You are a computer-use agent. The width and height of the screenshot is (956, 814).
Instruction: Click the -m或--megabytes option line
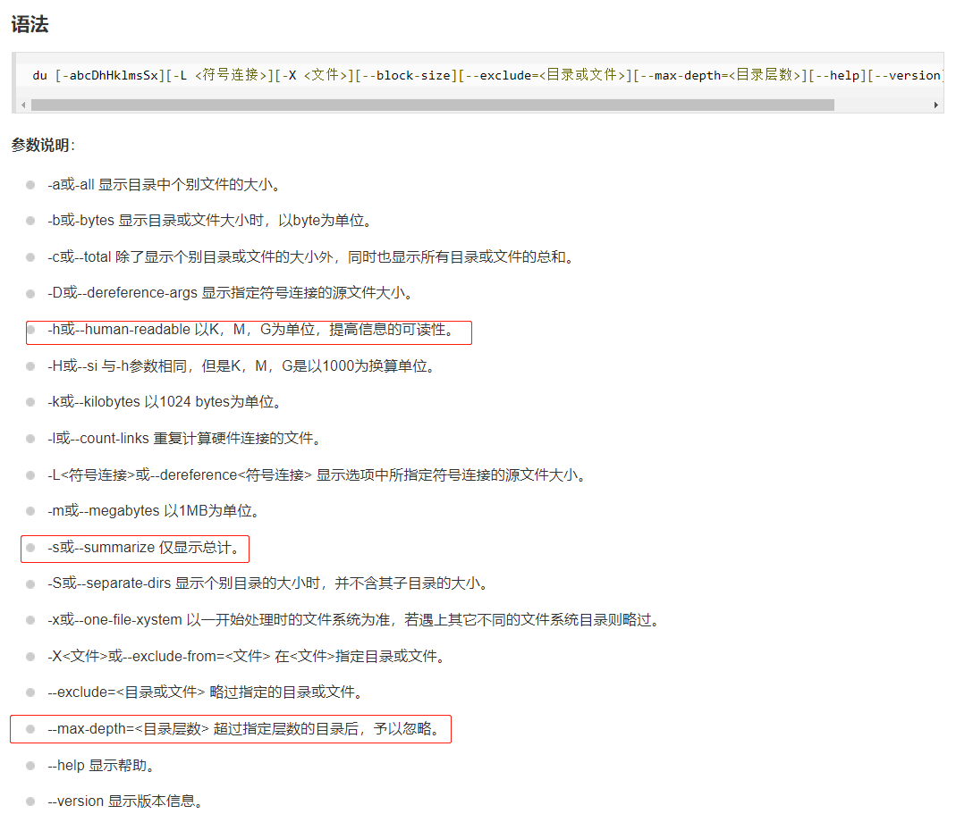pos(154,511)
